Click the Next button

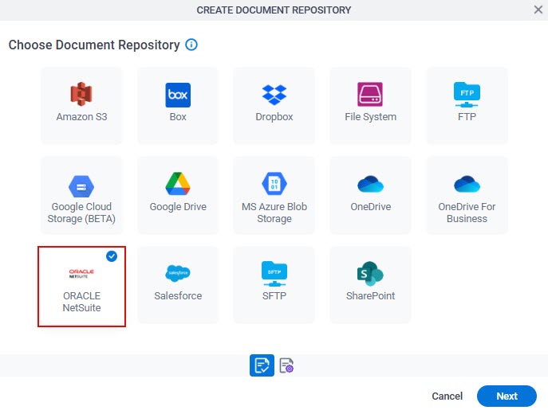click(507, 396)
